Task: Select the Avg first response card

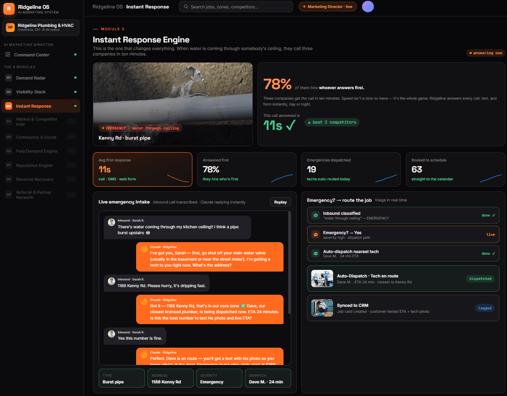Action: point(142,169)
